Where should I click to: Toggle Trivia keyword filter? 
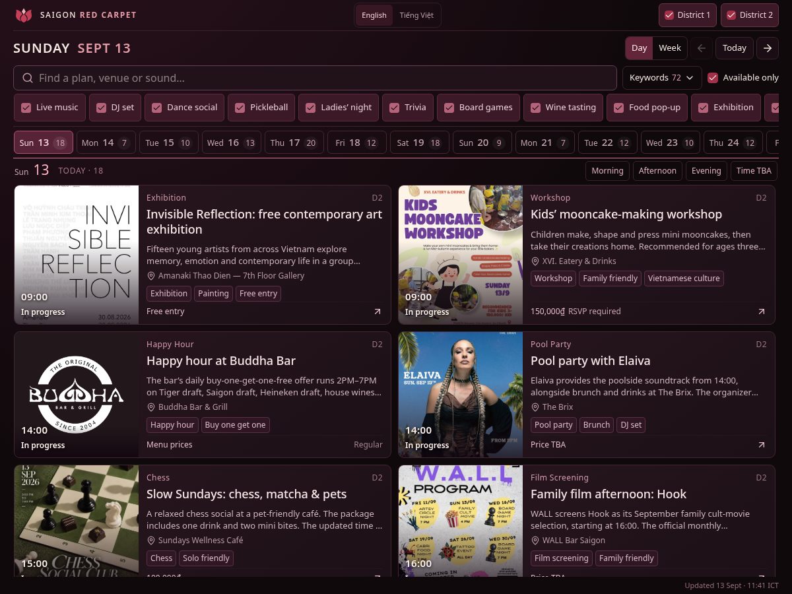(408, 108)
